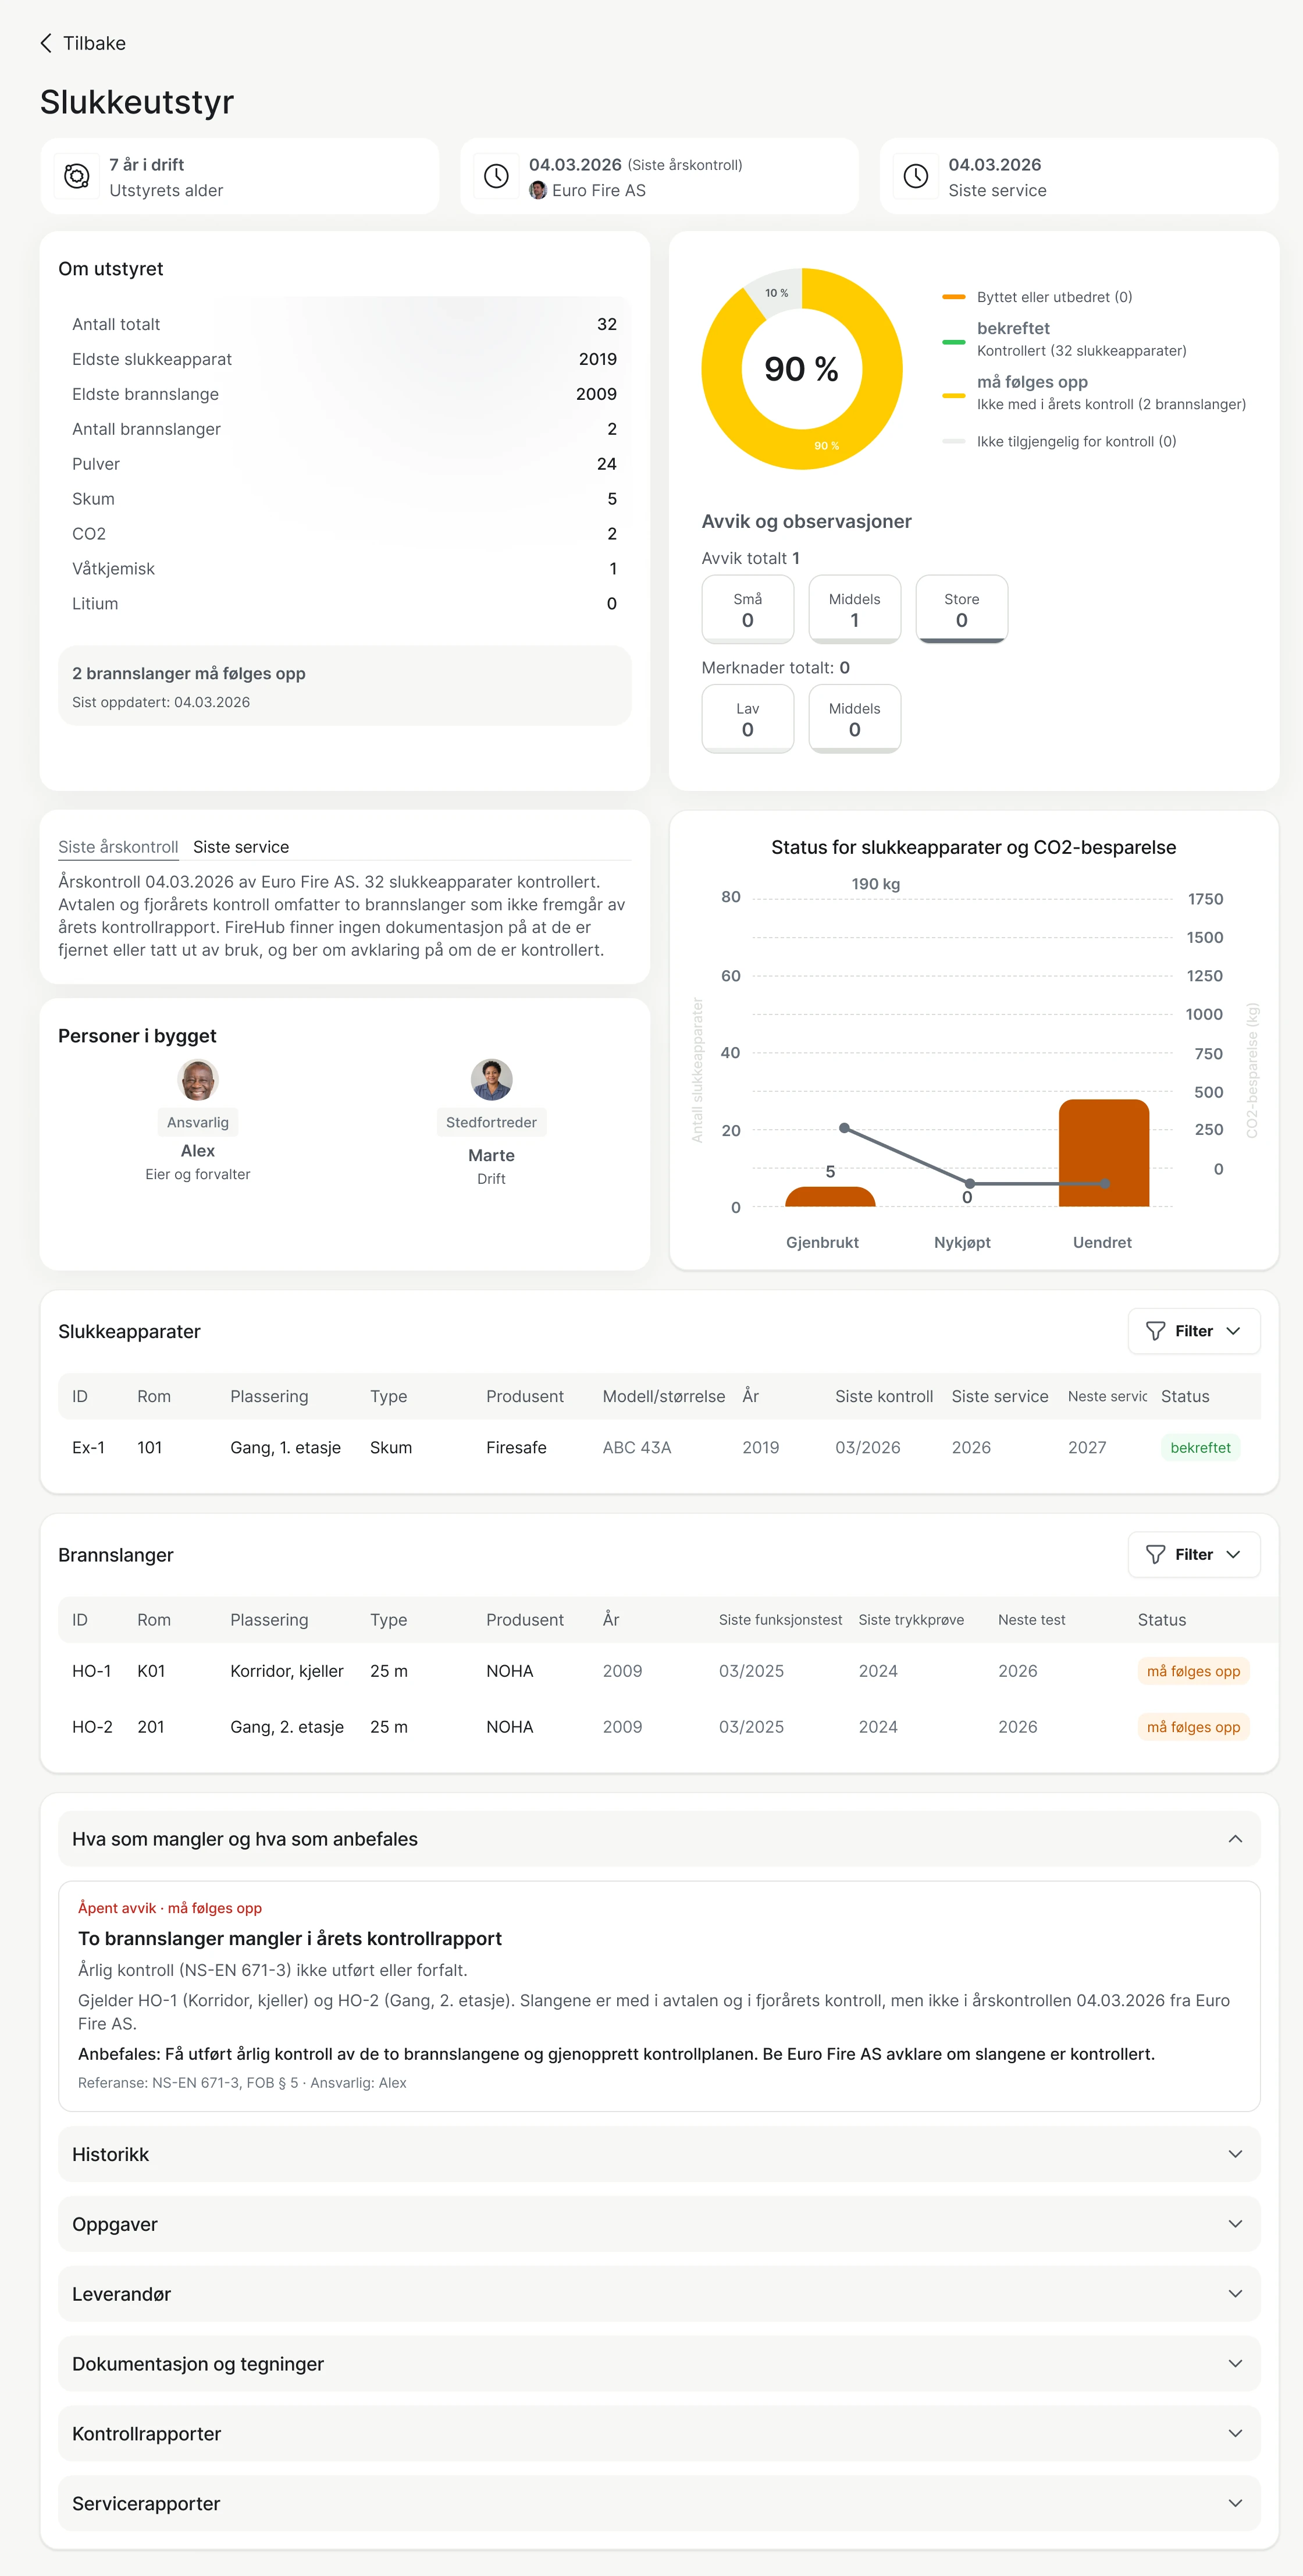Screen dimensions: 1303x2576
Task: Open Marte's profile picture
Action: click(492, 1080)
